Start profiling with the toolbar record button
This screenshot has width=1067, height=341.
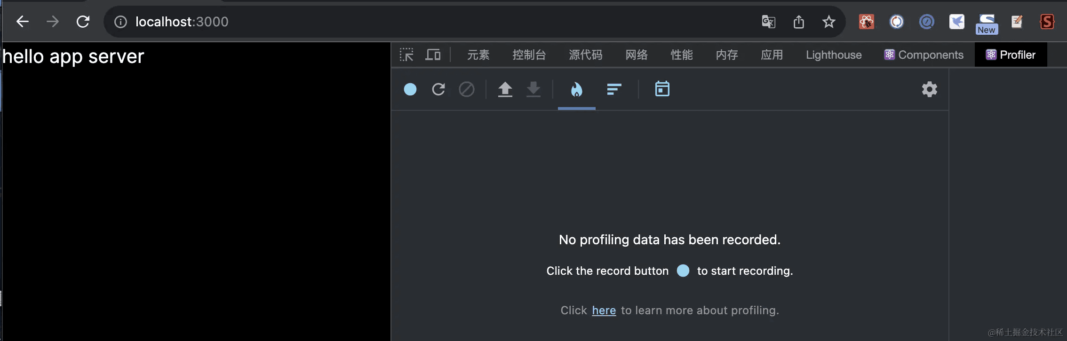(x=410, y=89)
